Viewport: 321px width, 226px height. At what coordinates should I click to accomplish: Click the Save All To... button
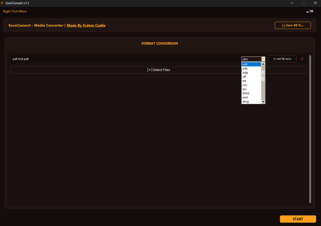293,25
